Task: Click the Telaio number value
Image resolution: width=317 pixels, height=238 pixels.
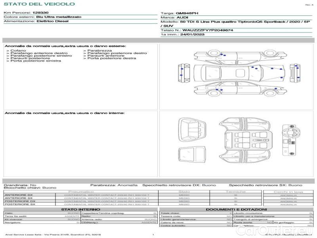Action: pyautogui.click(x=208, y=31)
